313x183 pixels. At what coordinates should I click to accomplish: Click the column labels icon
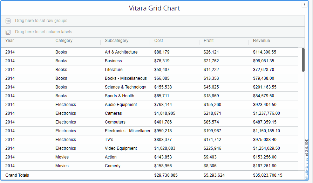pyautogui.click(x=8, y=32)
